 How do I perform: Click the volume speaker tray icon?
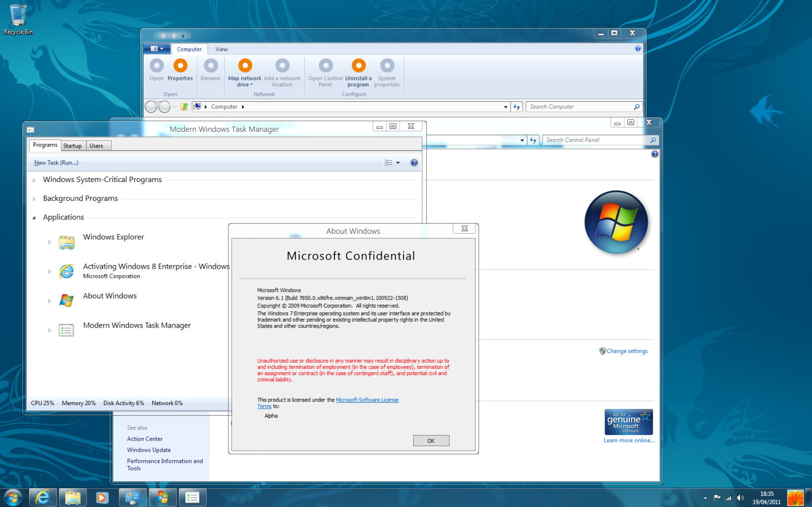740,498
